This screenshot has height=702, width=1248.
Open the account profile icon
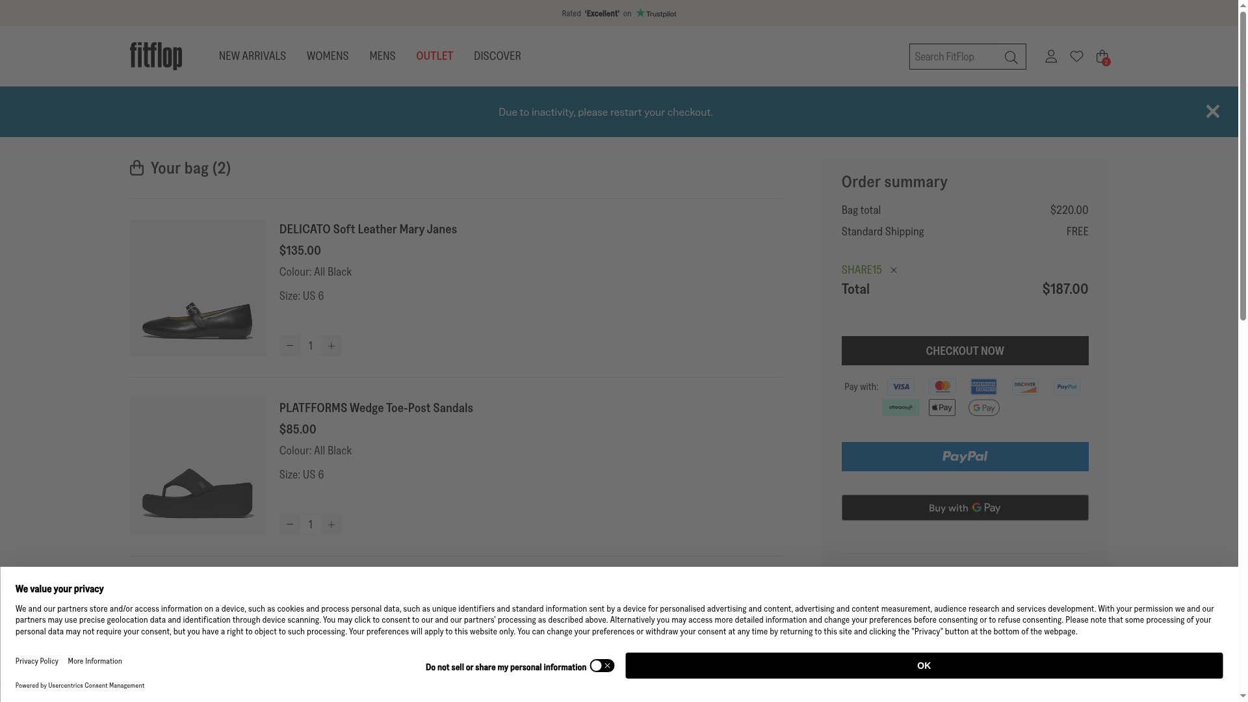pyautogui.click(x=1051, y=57)
